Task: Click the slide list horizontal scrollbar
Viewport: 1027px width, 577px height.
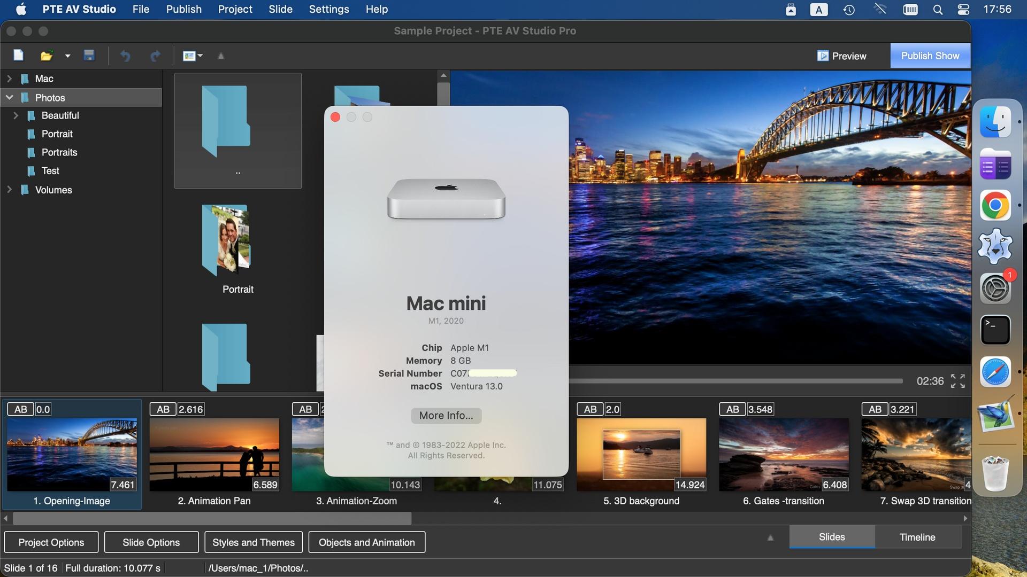Action: (x=212, y=518)
